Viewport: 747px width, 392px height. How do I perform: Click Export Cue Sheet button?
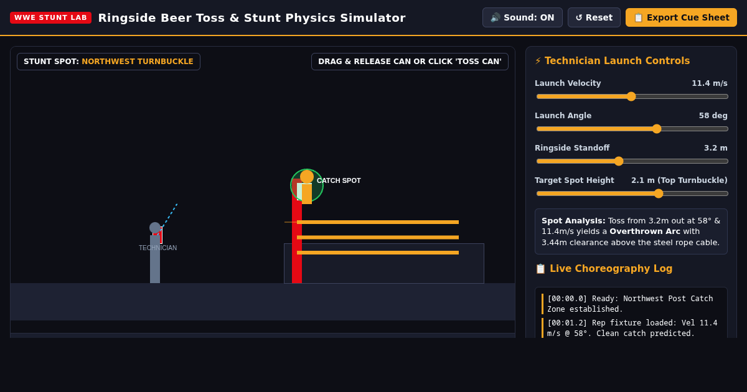click(681, 17)
